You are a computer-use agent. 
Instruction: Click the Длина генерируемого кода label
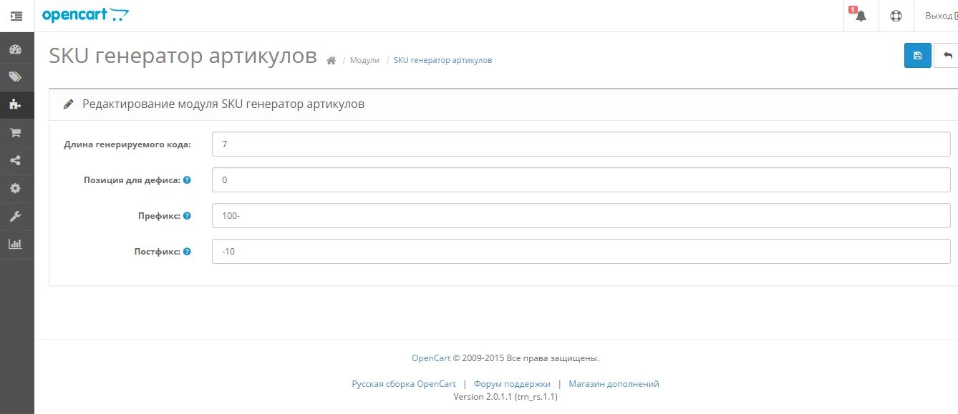(127, 144)
